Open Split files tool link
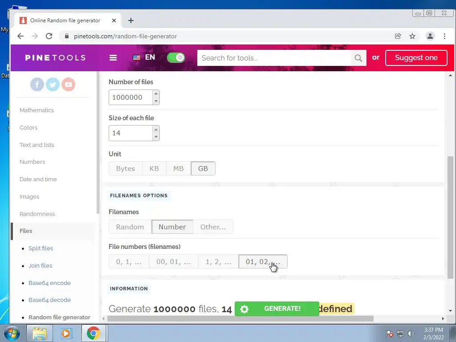Image resolution: width=456 pixels, height=342 pixels. tap(41, 248)
